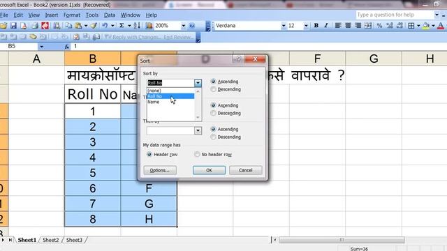Viewport: 447px width, 251px height.
Task: Click the Sort dialog help question mark
Action: point(239,59)
